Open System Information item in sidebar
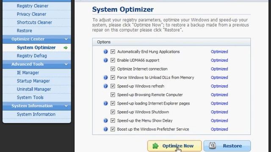This screenshot has width=271, height=152. [36, 114]
